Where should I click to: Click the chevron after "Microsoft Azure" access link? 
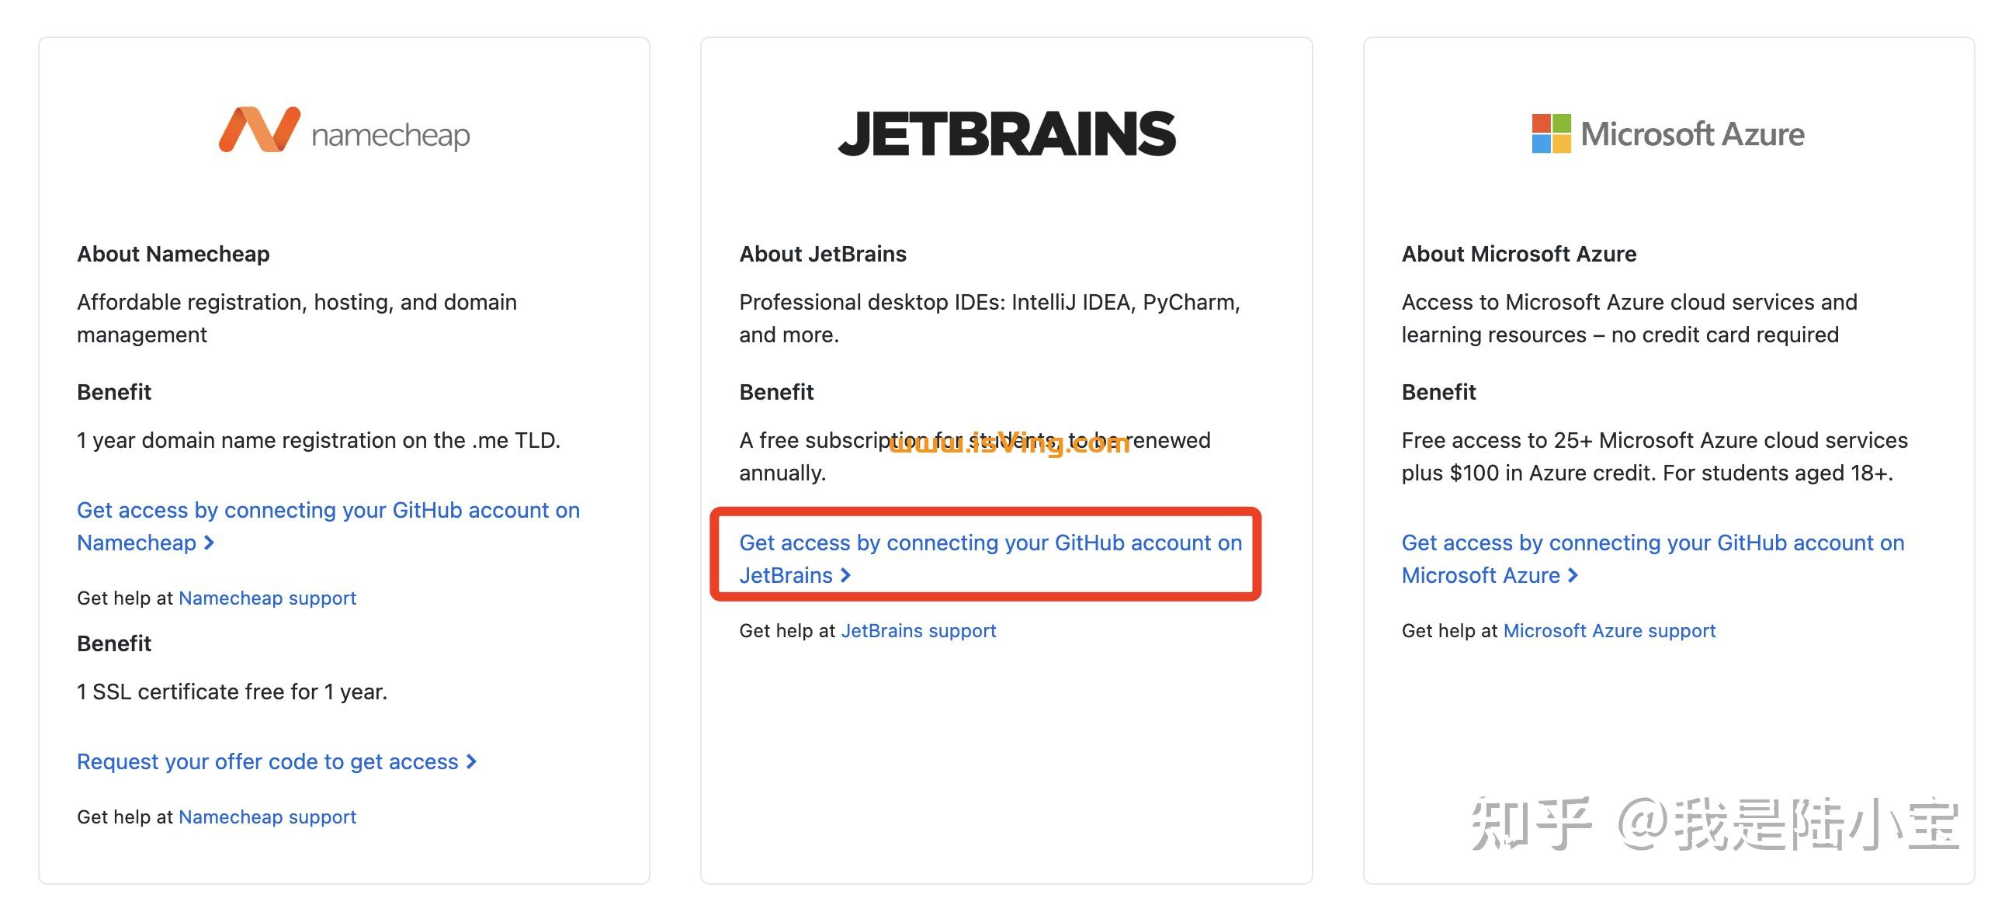point(1573,575)
